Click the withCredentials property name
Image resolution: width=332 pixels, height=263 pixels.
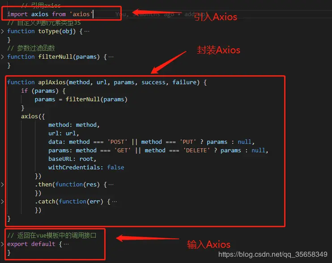click(74, 168)
